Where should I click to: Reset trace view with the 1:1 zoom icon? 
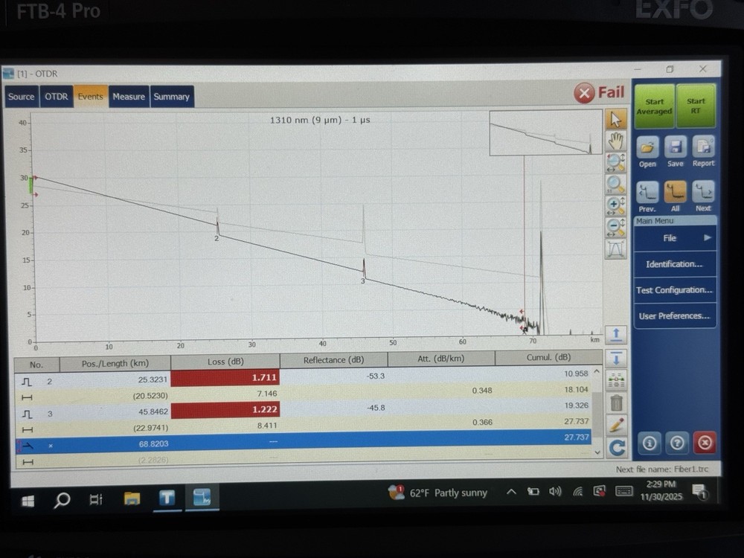(x=616, y=184)
